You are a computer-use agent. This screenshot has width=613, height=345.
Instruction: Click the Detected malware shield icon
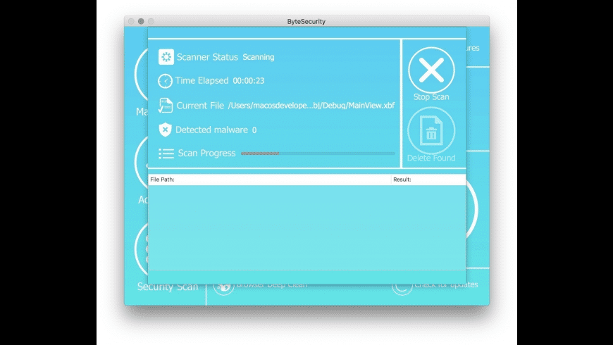[x=165, y=130]
